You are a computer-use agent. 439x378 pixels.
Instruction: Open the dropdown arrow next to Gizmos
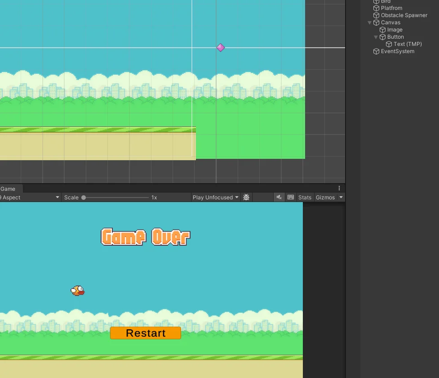point(341,198)
